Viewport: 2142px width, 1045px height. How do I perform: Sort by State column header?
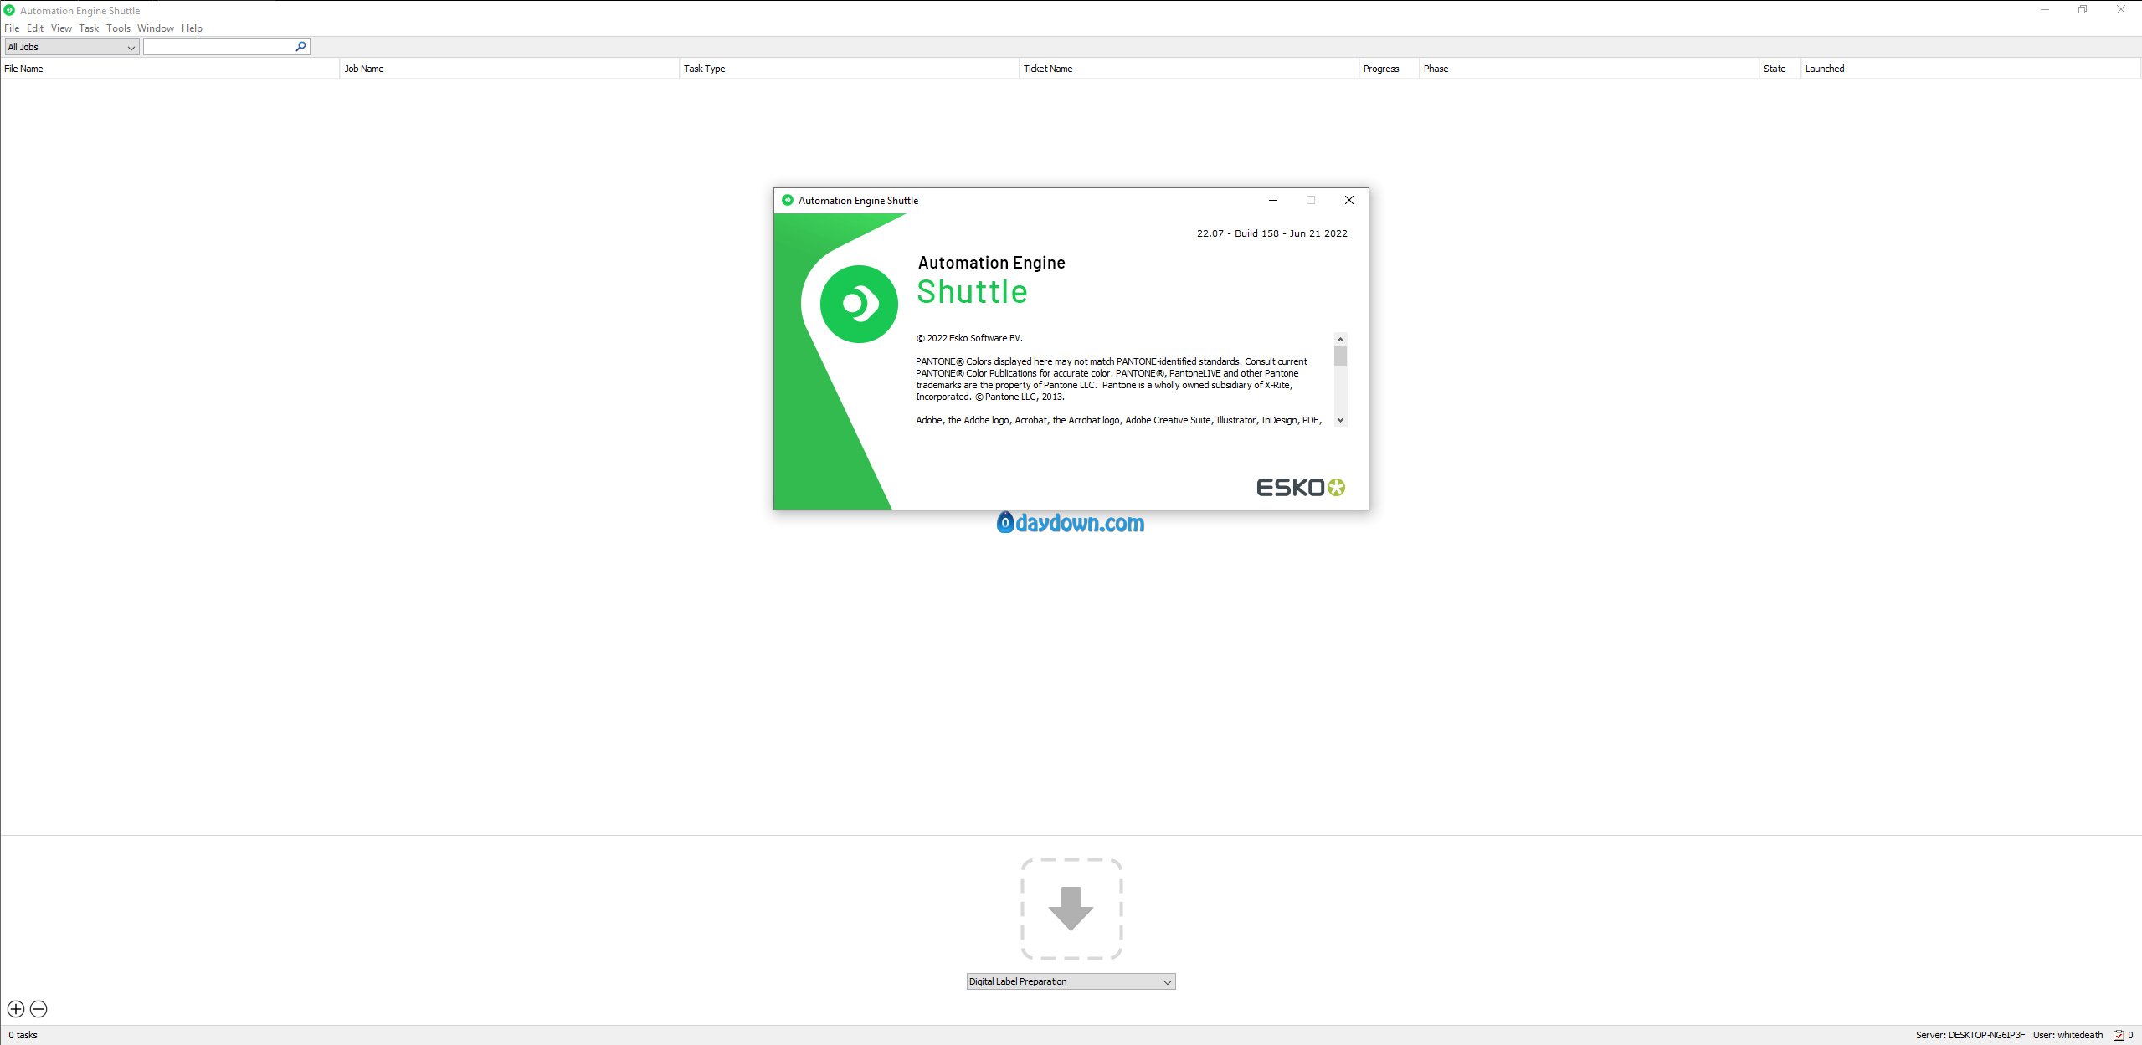point(1780,69)
